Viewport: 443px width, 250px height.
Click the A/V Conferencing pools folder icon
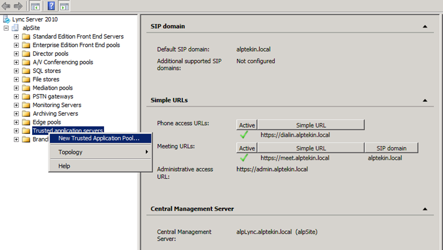[x=26, y=62]
